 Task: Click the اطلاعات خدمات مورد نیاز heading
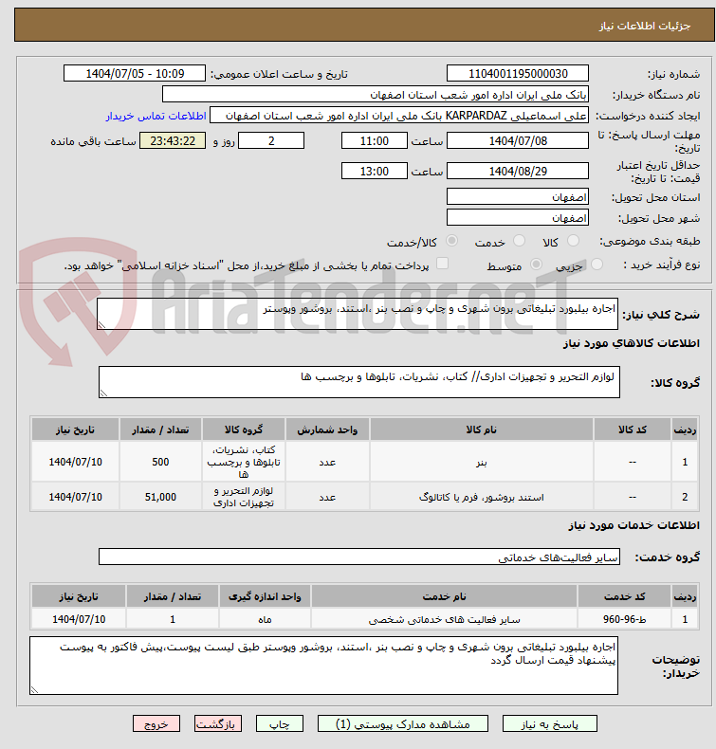(x=633, y=525)
